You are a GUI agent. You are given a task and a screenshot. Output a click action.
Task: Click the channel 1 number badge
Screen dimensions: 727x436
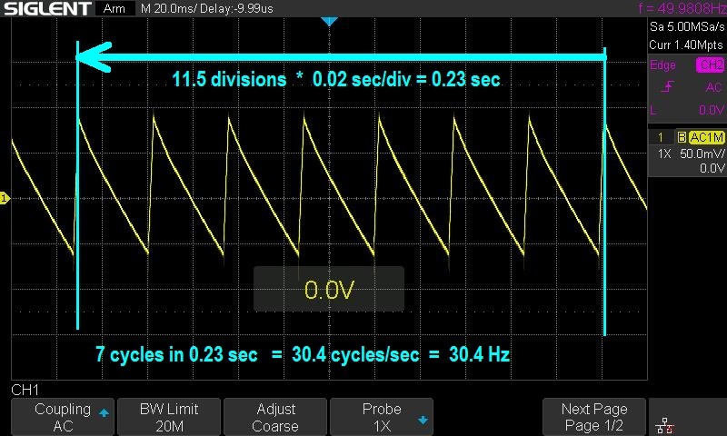point(661,137)
